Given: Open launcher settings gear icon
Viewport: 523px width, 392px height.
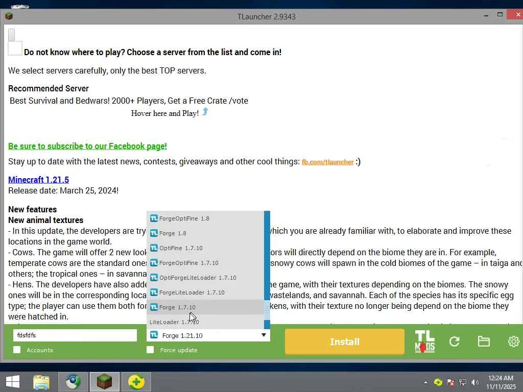Looking at the screenshot, I should click(514, 341).
